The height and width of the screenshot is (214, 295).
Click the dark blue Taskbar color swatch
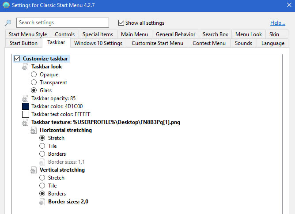26,106
